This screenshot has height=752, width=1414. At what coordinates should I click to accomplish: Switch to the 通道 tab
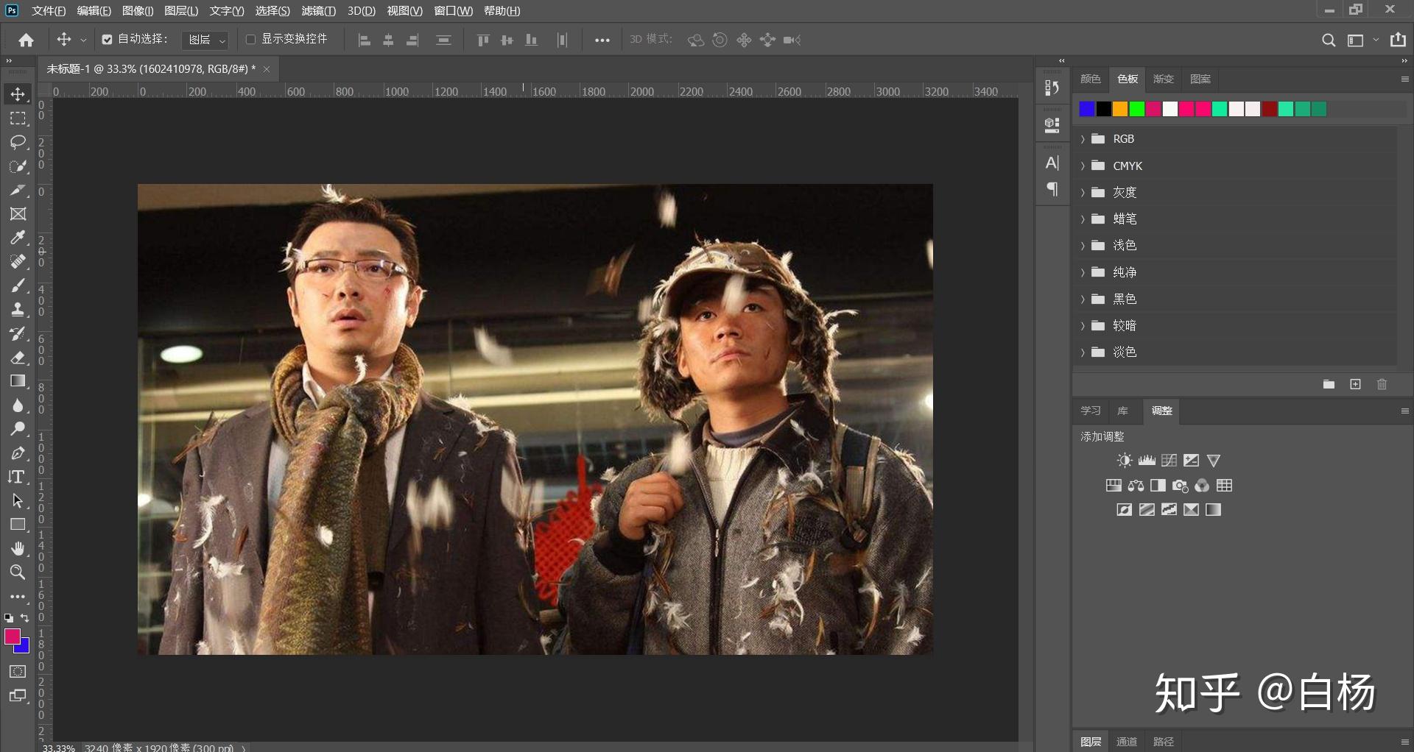click(1127, 742)
